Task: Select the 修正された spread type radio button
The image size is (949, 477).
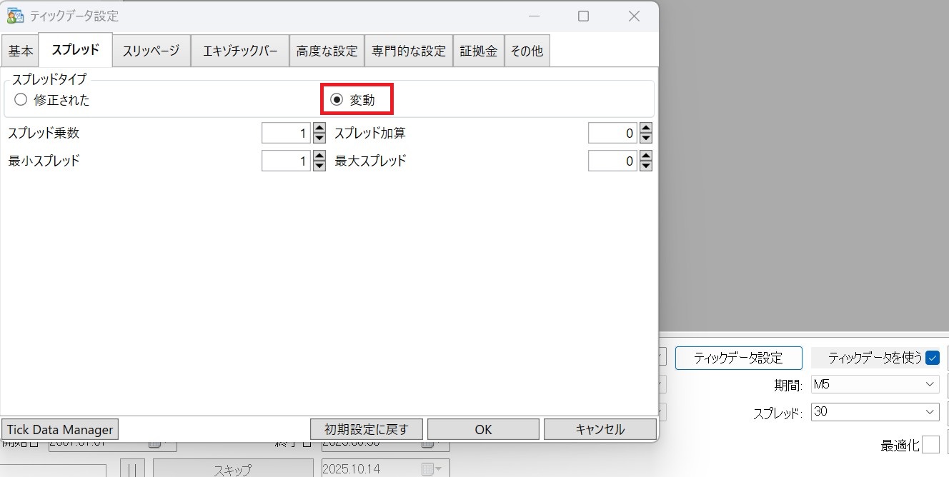Action: (21, 100)
